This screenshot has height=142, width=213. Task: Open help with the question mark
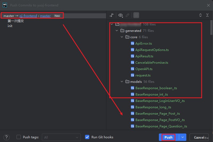coord(6,137)
